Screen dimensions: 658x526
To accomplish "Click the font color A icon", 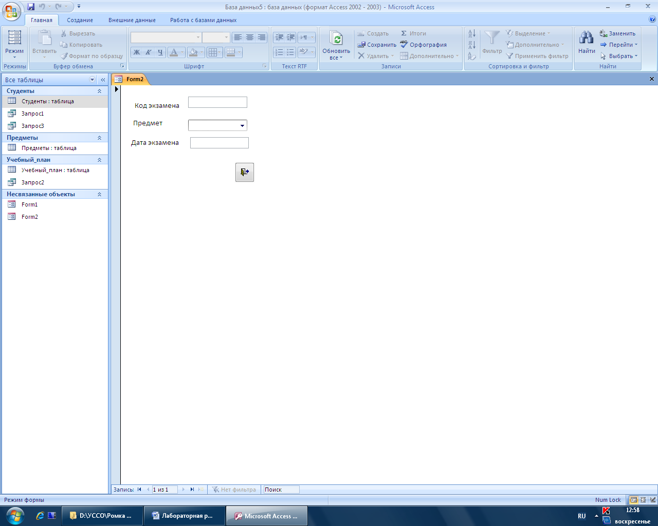I will click(x=173, y=52).
